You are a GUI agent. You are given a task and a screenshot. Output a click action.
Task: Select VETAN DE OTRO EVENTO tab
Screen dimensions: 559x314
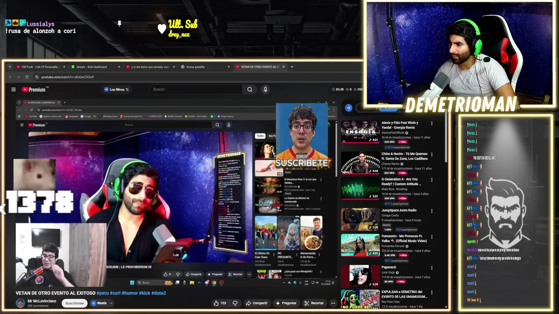coord(260,67)
